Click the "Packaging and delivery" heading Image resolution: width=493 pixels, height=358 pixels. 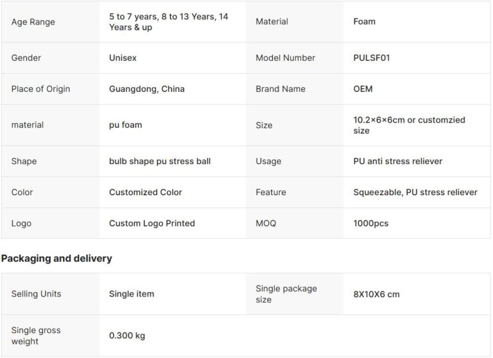(56, 259)
